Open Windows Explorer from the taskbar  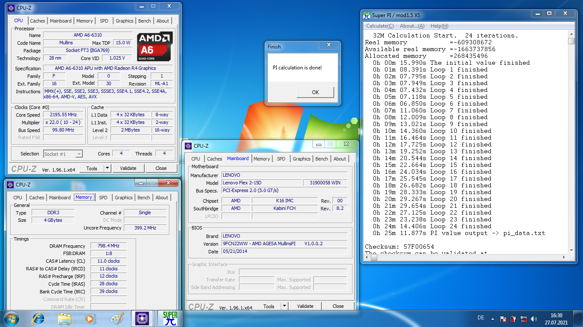pos(65,318)
